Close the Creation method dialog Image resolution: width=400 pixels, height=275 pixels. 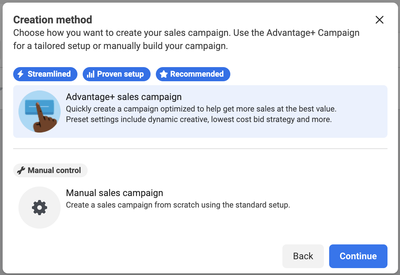coord(380,20)
